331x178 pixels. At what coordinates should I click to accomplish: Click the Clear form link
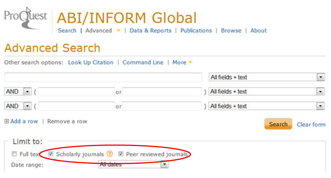(x=311, y=124)
